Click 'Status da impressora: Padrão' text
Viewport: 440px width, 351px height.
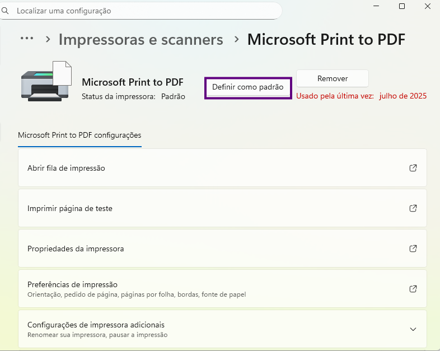133,96
